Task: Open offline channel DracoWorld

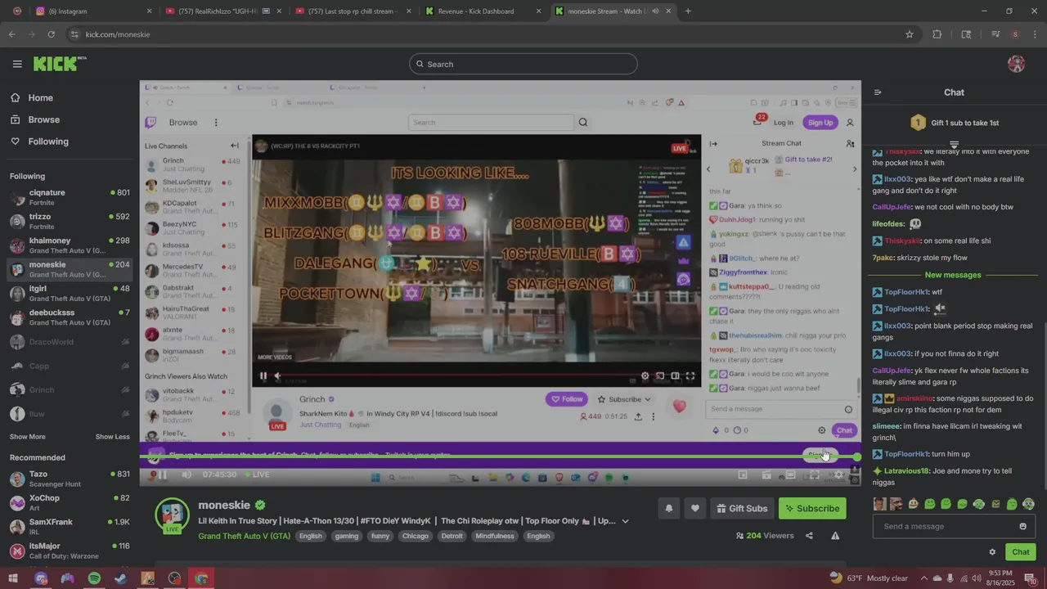Action: 70,342
